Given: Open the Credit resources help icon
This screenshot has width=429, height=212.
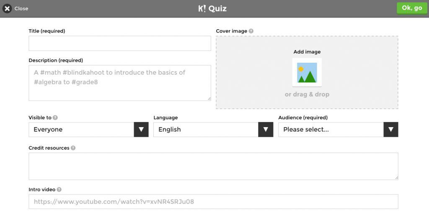Looking at the screenshot, I should coord(73,148).
